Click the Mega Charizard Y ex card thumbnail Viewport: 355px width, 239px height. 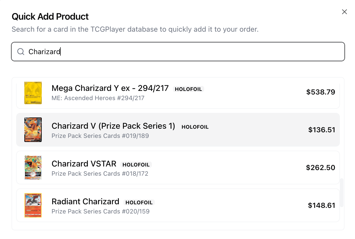(33, 93)
